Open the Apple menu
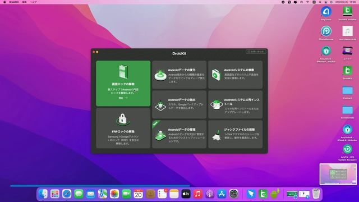The image size is (359, 202). click(x=4, y=2)
